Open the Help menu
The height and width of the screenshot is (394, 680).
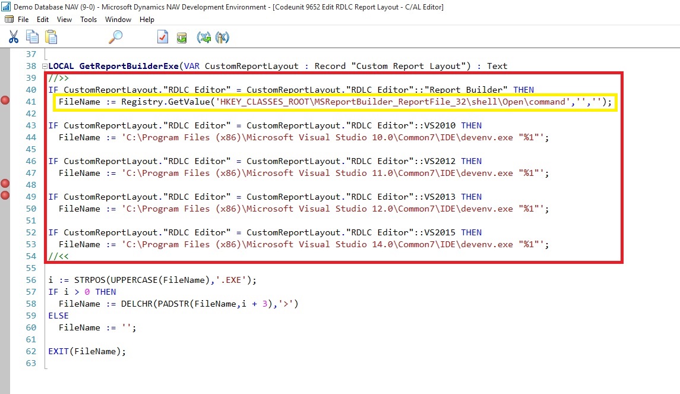(x=147, y=20)
